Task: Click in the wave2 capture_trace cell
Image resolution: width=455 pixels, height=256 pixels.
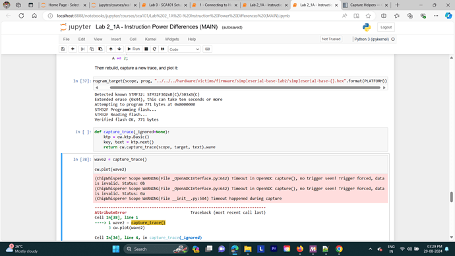Action: (240, 164)
